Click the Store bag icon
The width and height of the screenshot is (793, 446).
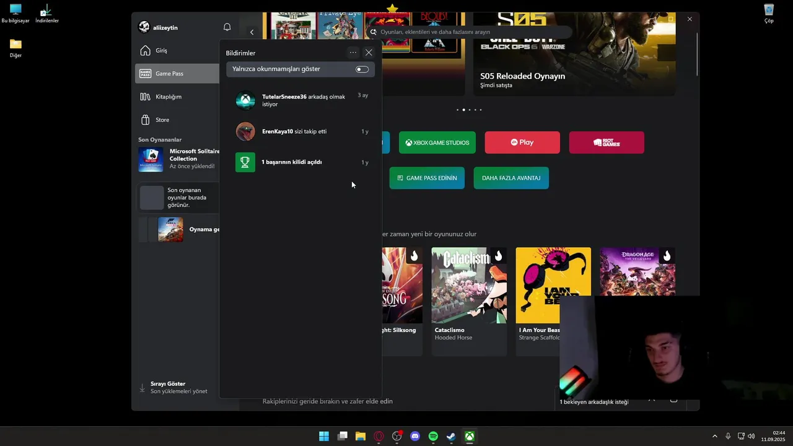145,120
